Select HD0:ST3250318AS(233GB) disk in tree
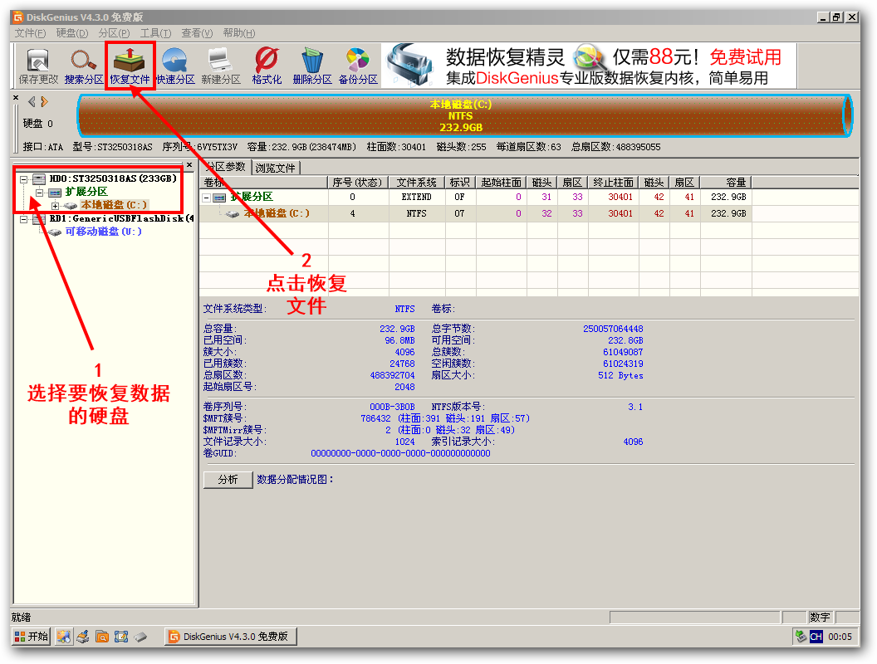This screenshot has width=877, height=664. [x=113, y=178]
